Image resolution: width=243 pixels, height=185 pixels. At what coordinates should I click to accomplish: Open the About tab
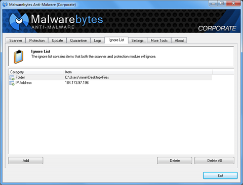tap(179, 40)
